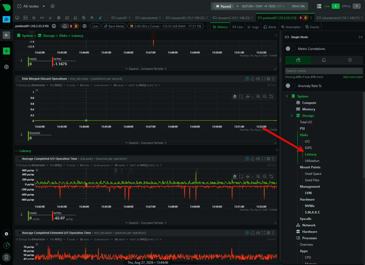Open All nodes room dropdown
Screen dimensions: 365x265
coord(31,6)
